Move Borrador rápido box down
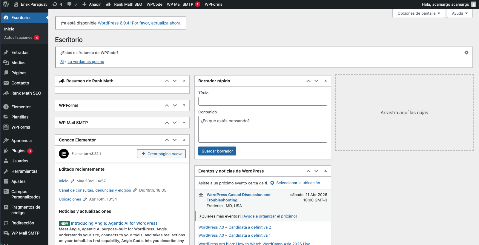 coord(316,81)
